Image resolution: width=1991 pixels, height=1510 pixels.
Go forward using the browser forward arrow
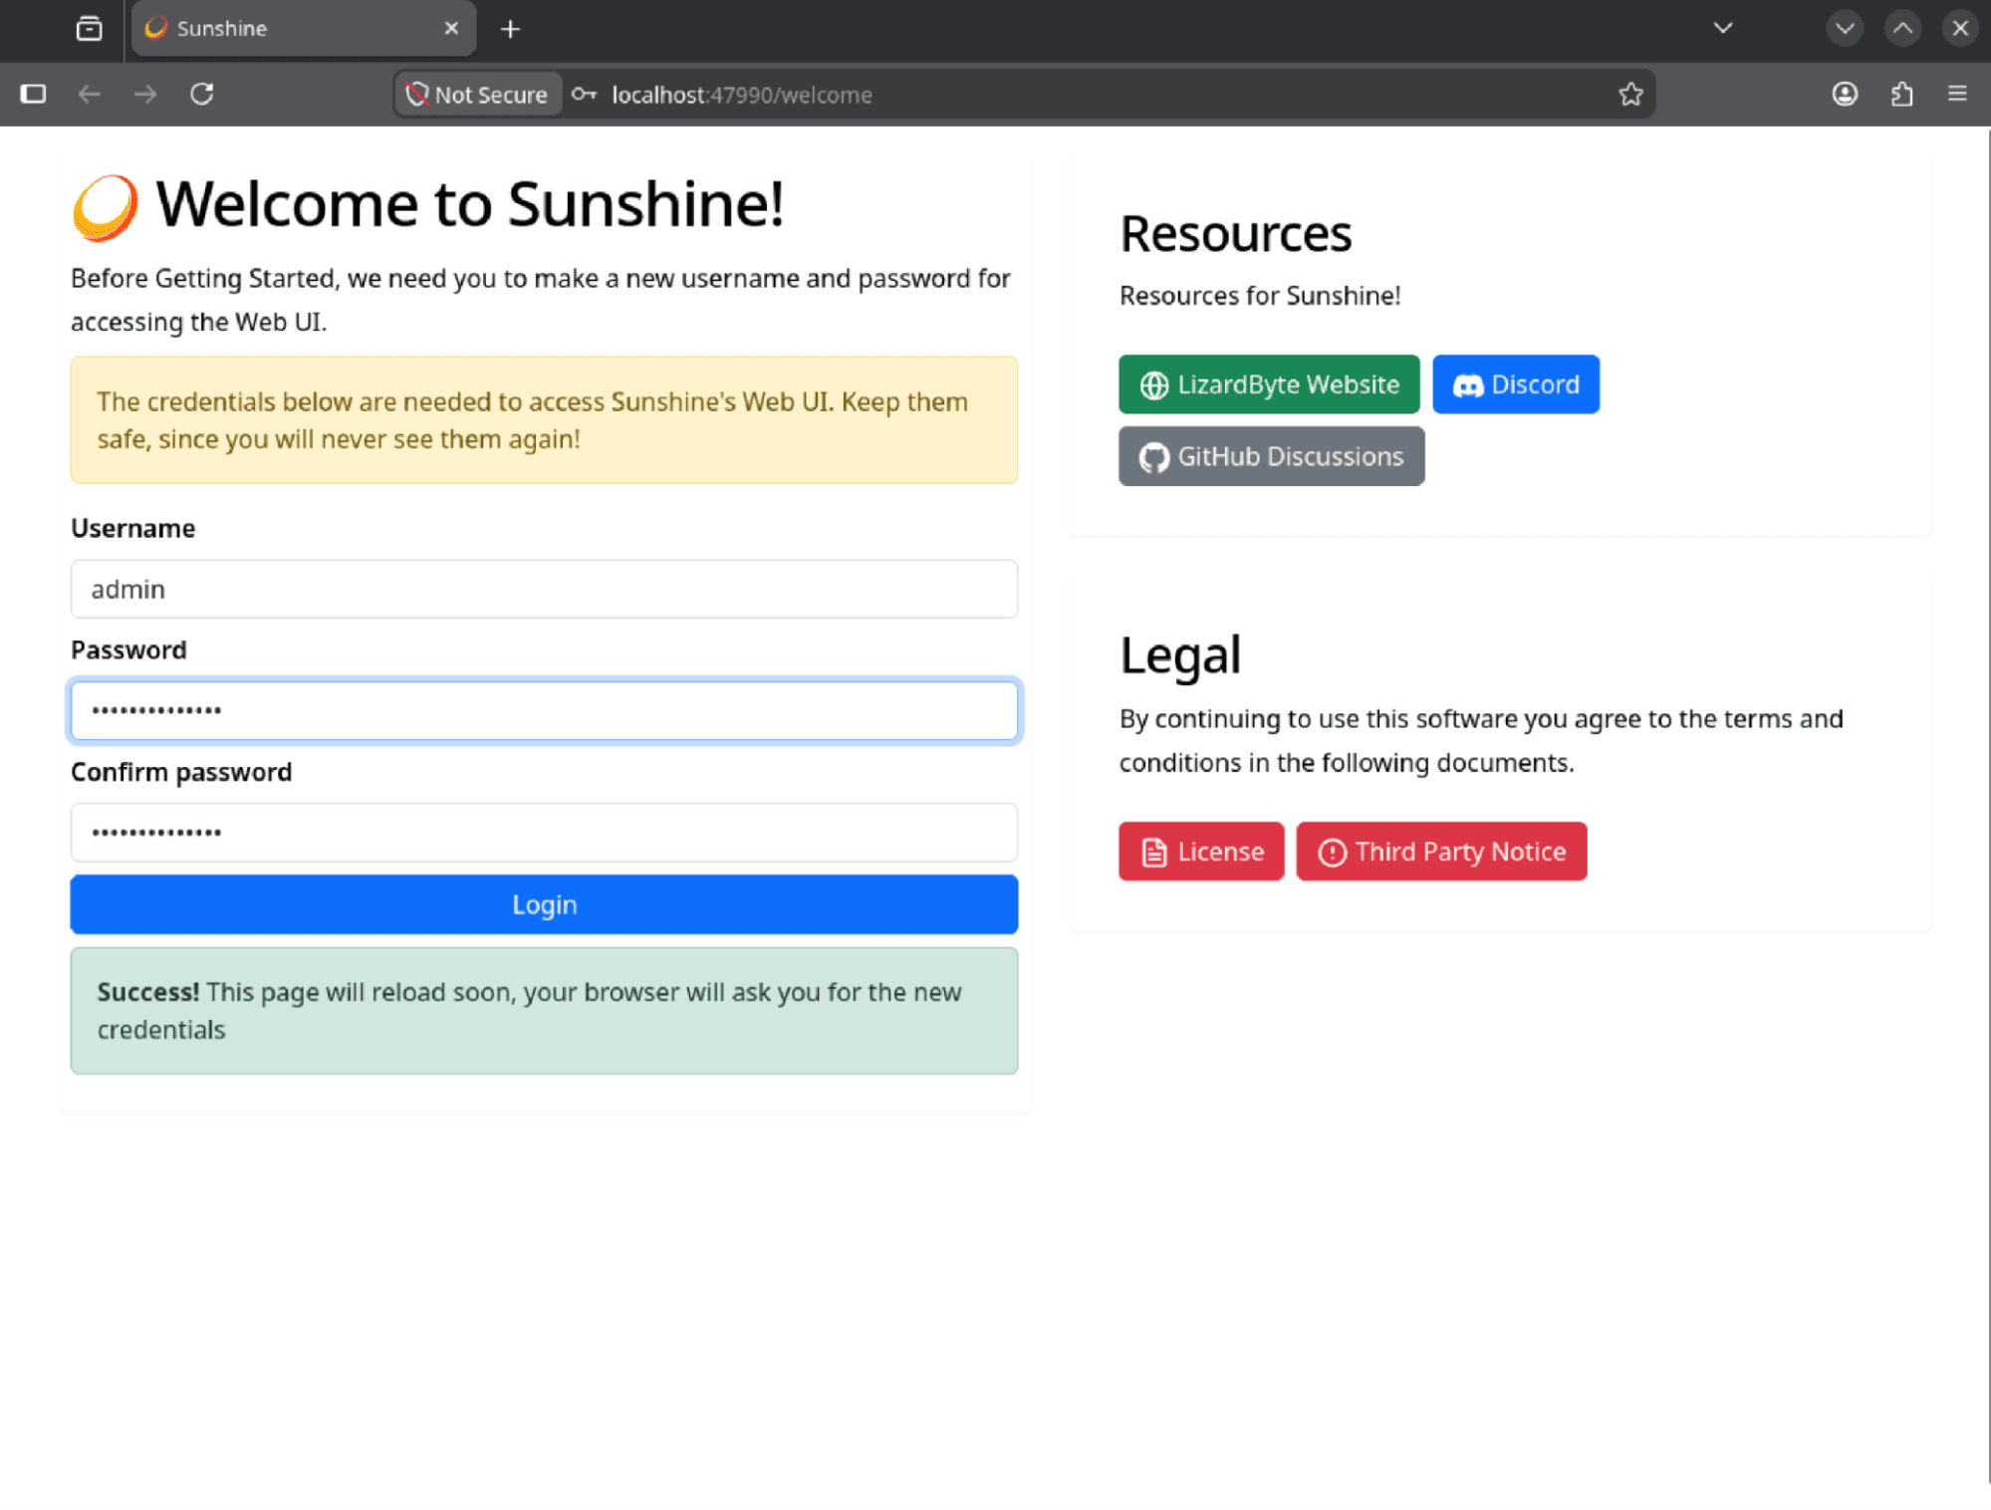pos(145,94)
